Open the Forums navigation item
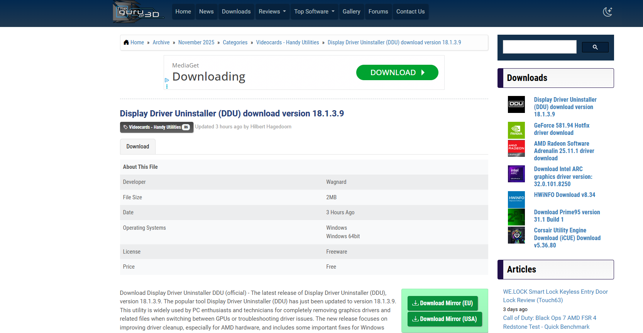The width and height of the screenshot is (643, 333). point(378,12)
